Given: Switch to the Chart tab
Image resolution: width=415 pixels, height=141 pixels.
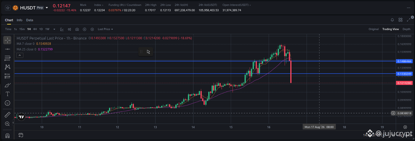Looking at the screenshot, I should [x=9, y=20].
